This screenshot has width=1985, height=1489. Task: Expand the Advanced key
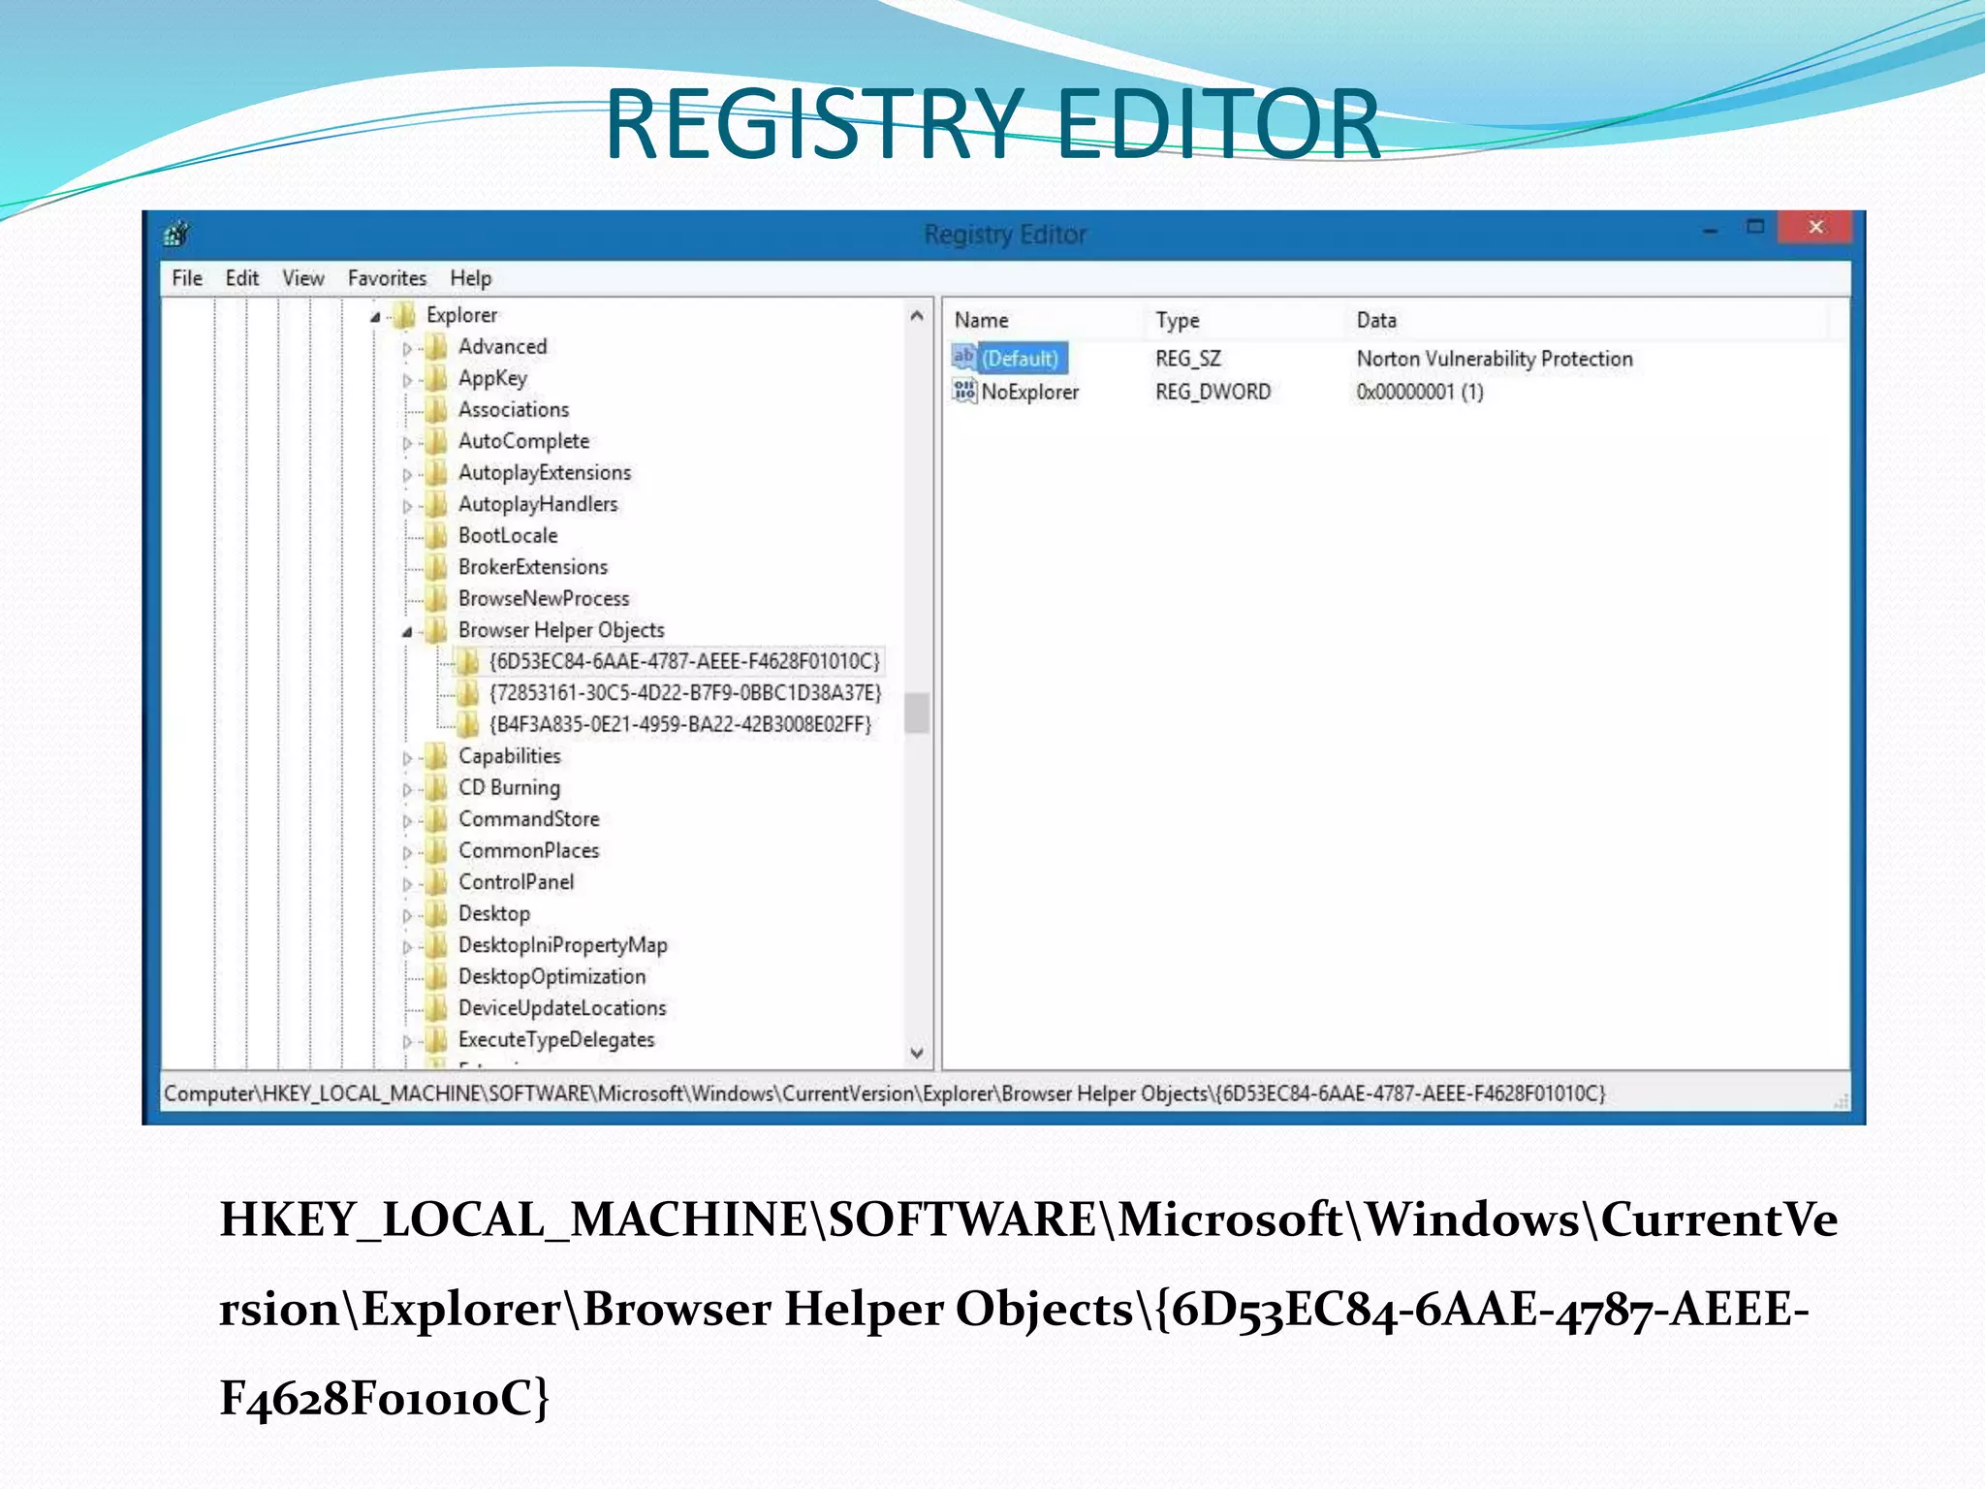(407, 349)
